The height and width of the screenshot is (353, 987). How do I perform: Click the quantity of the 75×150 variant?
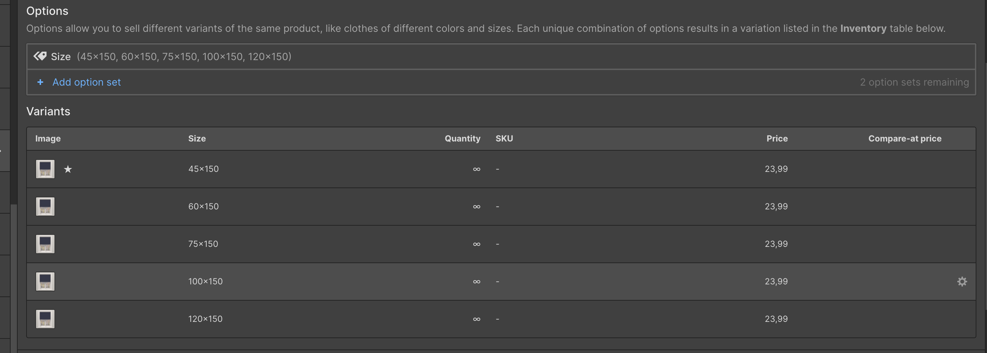(x=476, y=244)
